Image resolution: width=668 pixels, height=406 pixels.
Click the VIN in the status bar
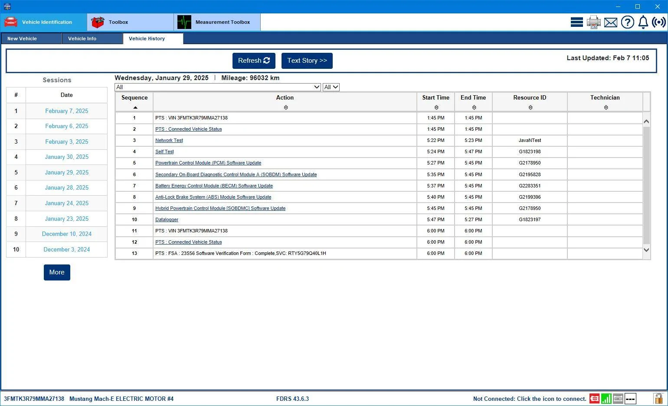pyautogui.click(x=34, y=399)
